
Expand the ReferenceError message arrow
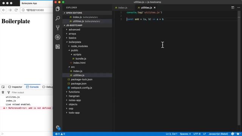6,108
